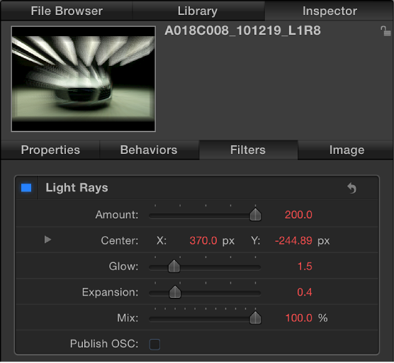Click the clip name A018C008_101219_L1R8
This screenshot has width=394, height=363.
coord(242,31)
